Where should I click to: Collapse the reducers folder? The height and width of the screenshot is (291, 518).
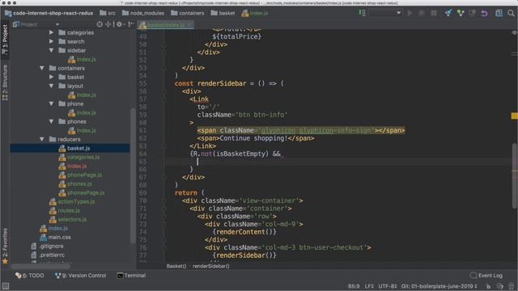click(x=41, y=140)
